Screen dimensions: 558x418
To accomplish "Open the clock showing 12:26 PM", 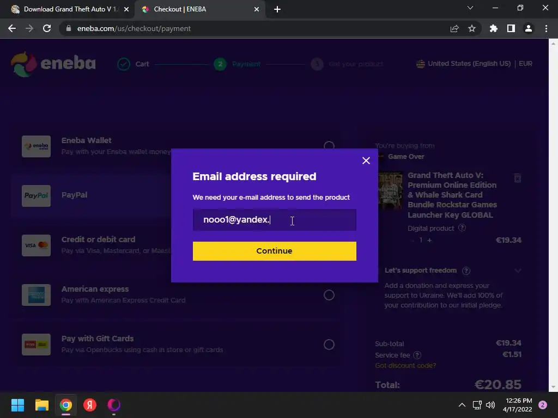I will coord(518,405).
